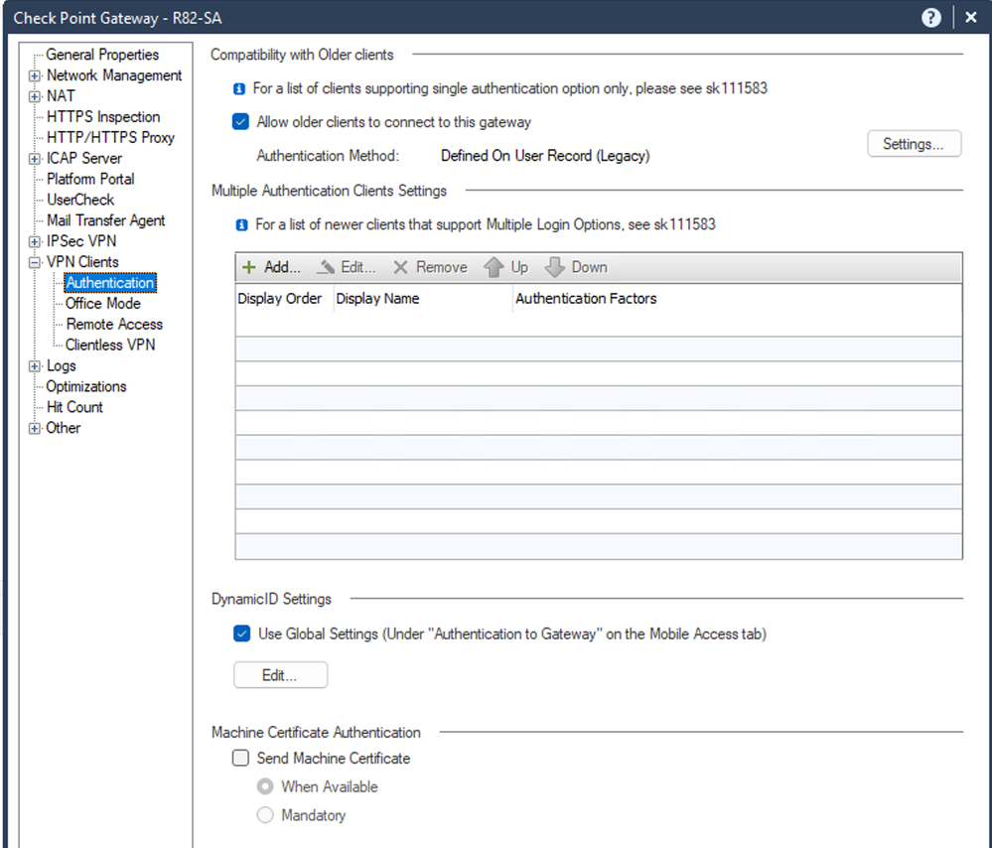Sort by Authentication Factors column header
This screenshot has height=848, width=992.
point(737,299)
